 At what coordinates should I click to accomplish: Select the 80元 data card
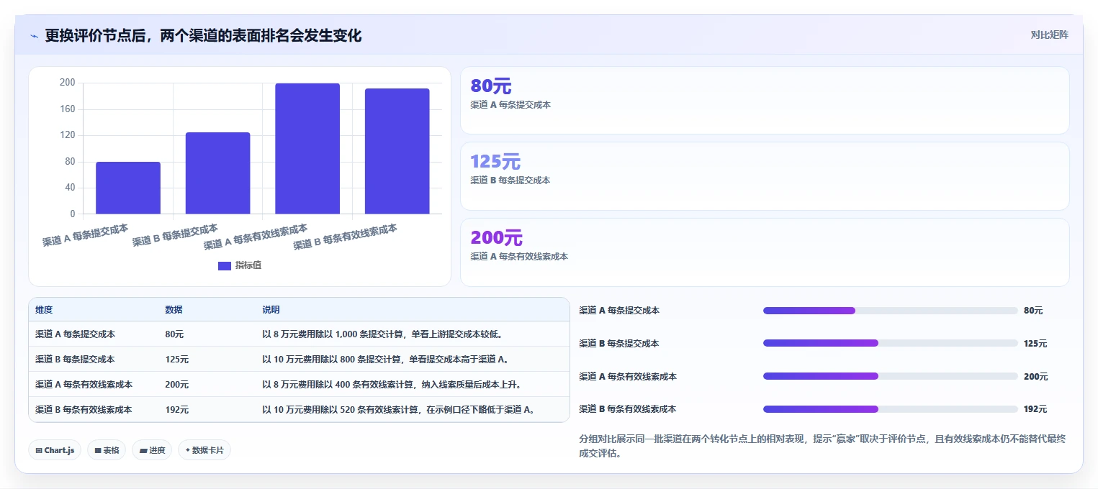[x=765, y=101]
